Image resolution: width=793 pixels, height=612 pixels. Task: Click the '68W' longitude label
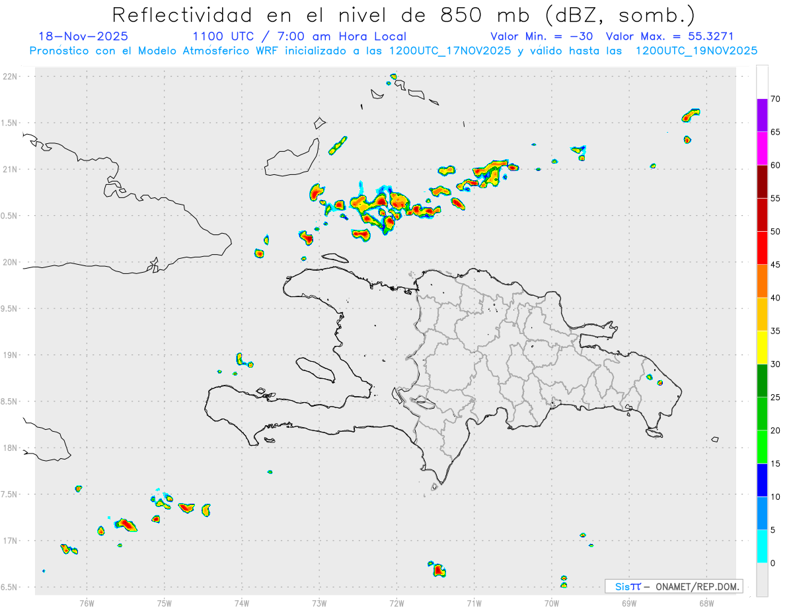point(706,602)
